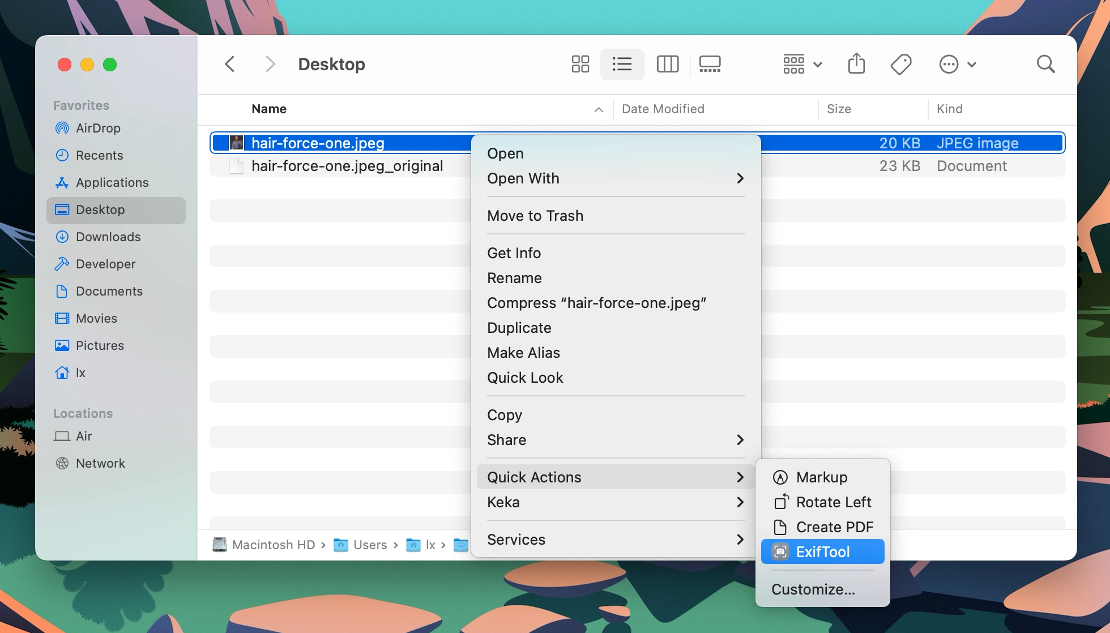Click Customize… in Quick Actions submenu
Viewport: 1110px width, 633px height.
813,589
